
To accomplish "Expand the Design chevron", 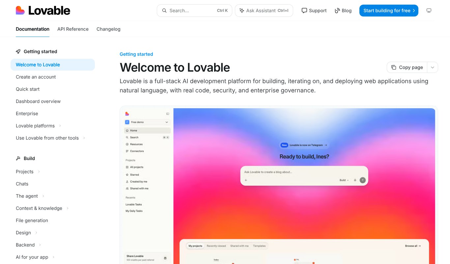I will [x=36, y=233].
